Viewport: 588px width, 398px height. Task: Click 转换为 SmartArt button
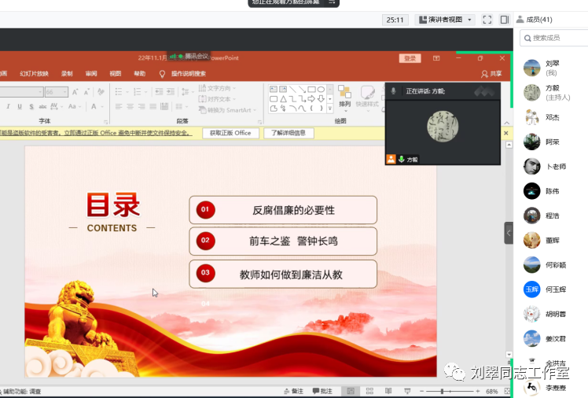[x=228, y=110]
